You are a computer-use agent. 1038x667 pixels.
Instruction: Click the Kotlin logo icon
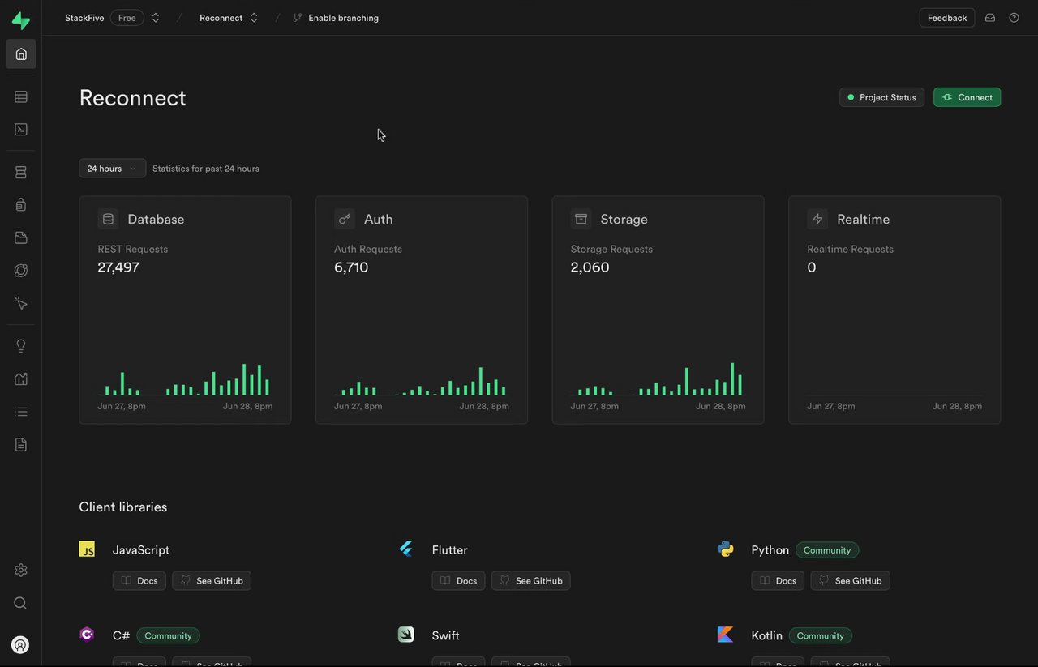pos(726,635)
